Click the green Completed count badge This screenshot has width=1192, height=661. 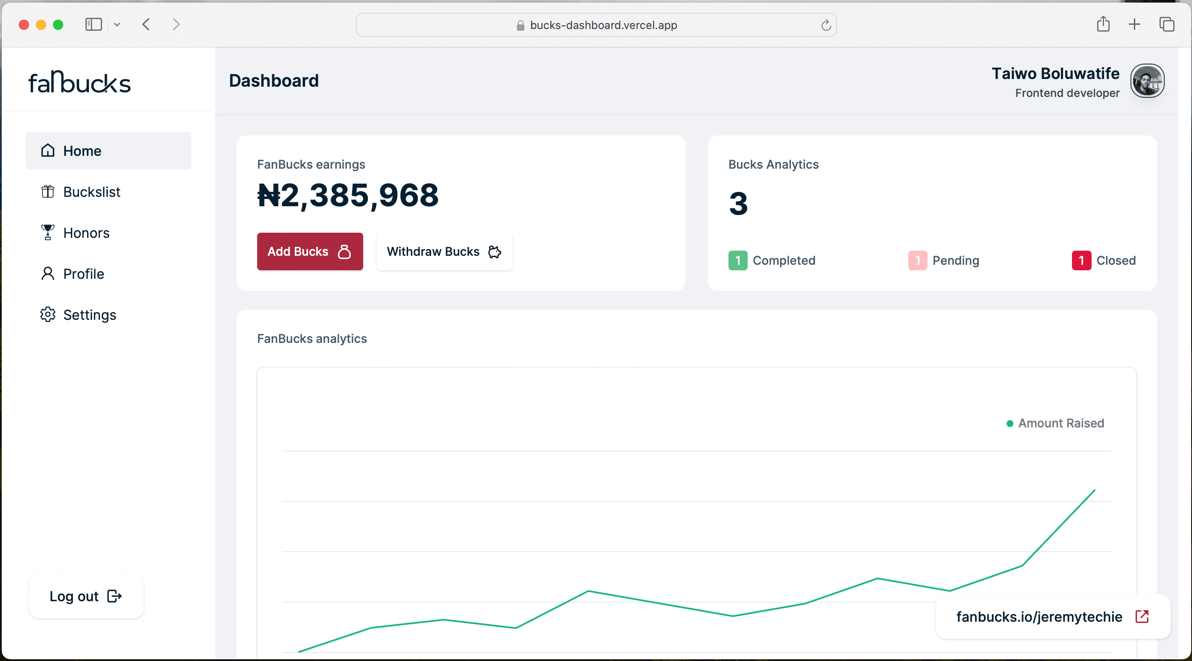tap(737, 260)
